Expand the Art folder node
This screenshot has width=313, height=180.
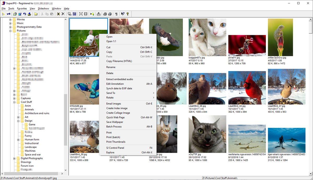tap(18, 117)
